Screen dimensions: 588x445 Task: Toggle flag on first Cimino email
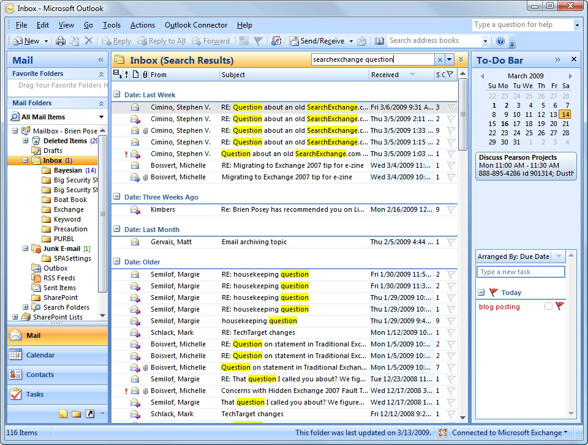(x=451, y=107)
